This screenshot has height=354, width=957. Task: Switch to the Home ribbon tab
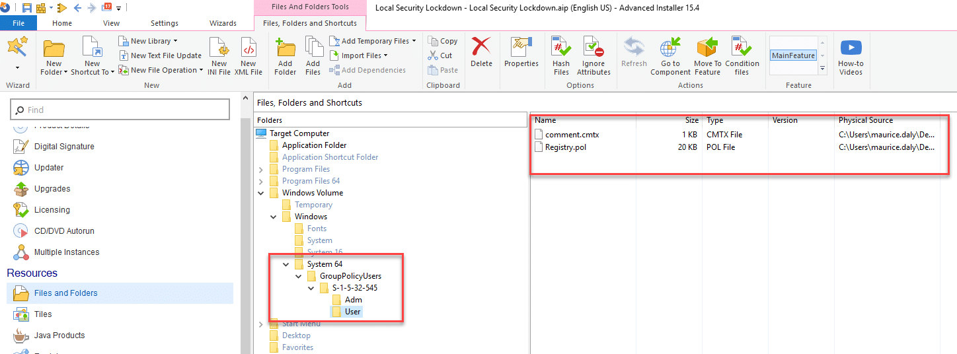(62, 23)
